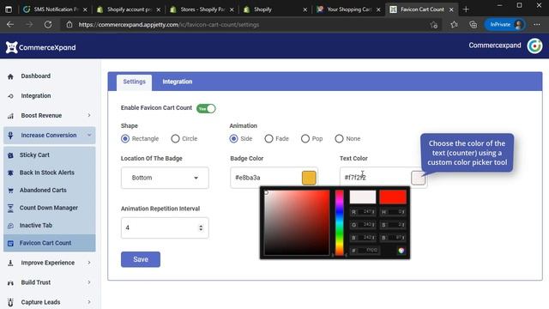Click the Abandoned Carts cart icon
549x309 pixels.
[10, 191]
